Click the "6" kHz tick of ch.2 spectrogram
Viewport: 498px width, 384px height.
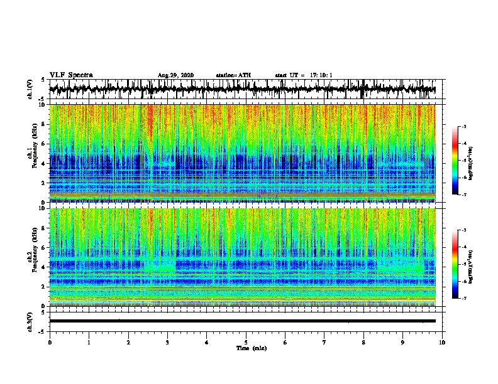point(44,247)
